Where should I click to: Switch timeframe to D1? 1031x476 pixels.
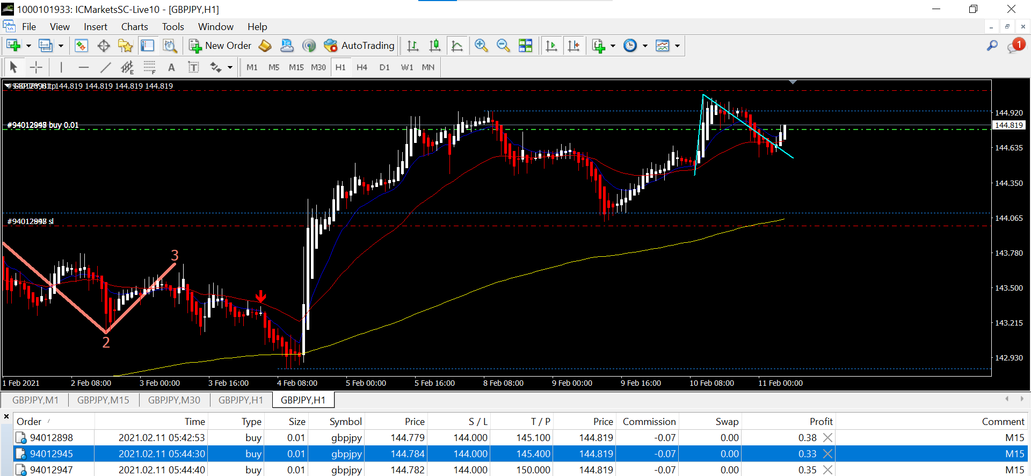tap(384, 67)
